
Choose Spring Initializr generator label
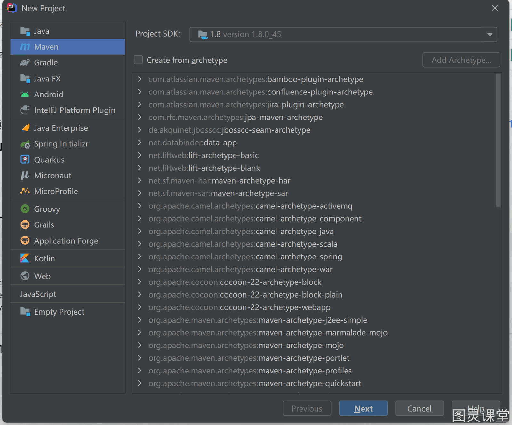coord(61,144)
